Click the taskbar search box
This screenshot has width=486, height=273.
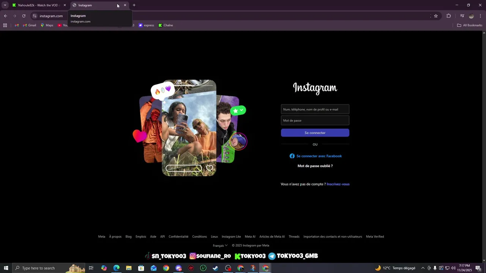tap(49, 268)
